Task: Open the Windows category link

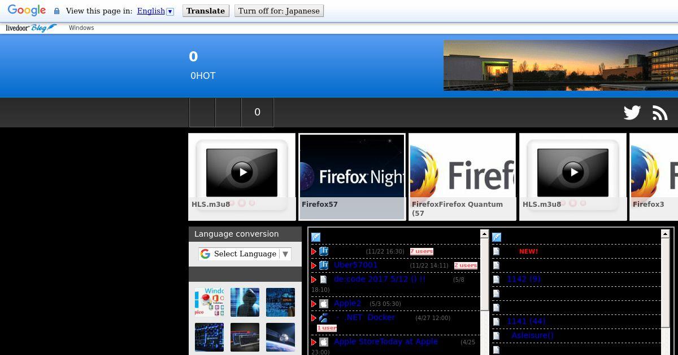Action: (x=81, y=28)
